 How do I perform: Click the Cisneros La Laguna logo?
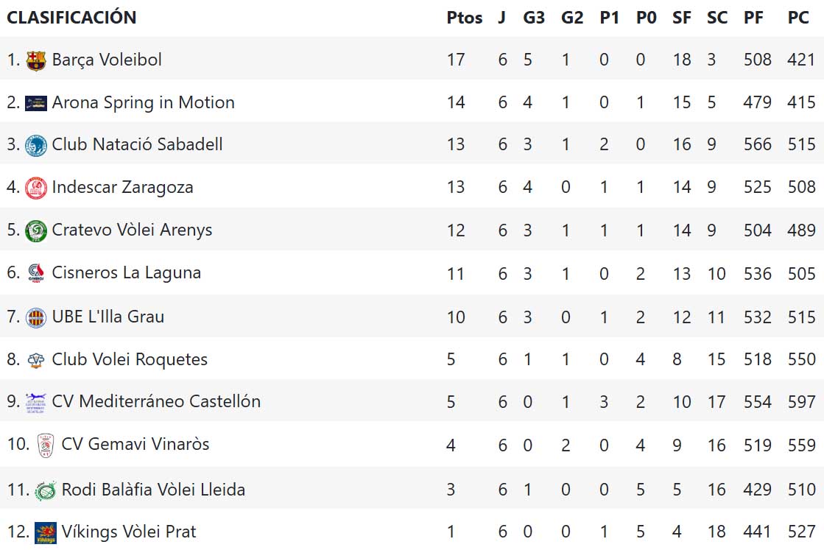[35, 273]
